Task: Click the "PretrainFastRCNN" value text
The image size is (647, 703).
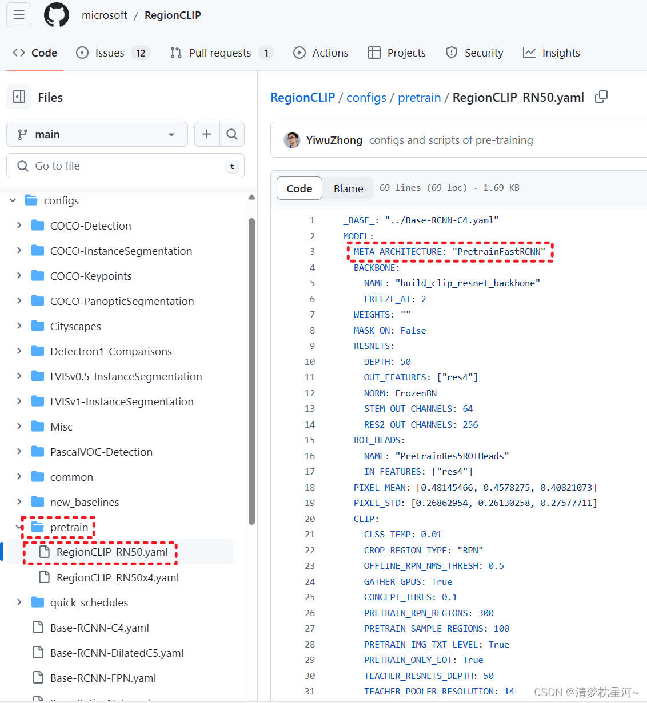Action: [x=498, y=251]
